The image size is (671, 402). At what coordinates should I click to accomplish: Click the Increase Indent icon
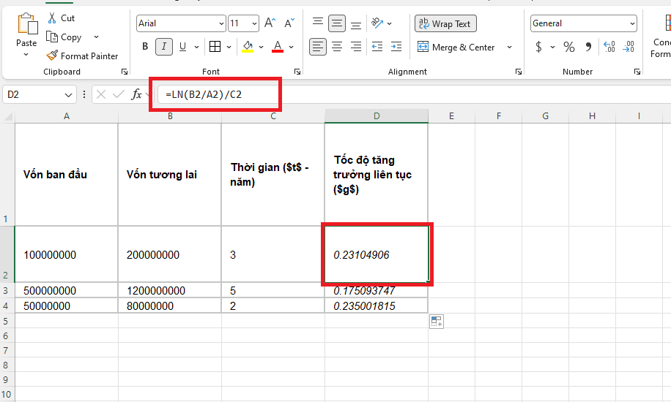(x=396, y=47)
